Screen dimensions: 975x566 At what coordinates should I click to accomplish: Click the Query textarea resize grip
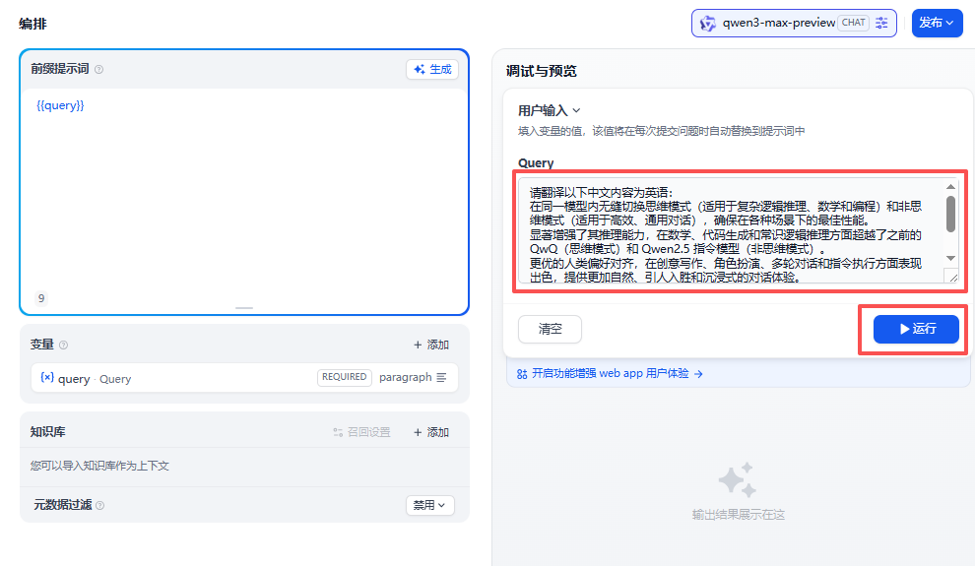952,277
